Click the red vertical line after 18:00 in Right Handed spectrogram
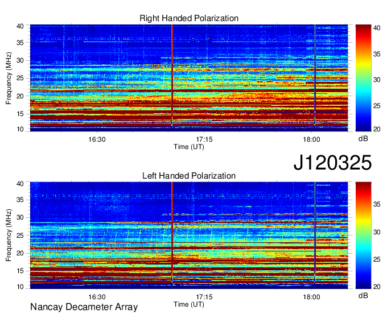Screen dimensions: 387x314 [x=315, y=75]
